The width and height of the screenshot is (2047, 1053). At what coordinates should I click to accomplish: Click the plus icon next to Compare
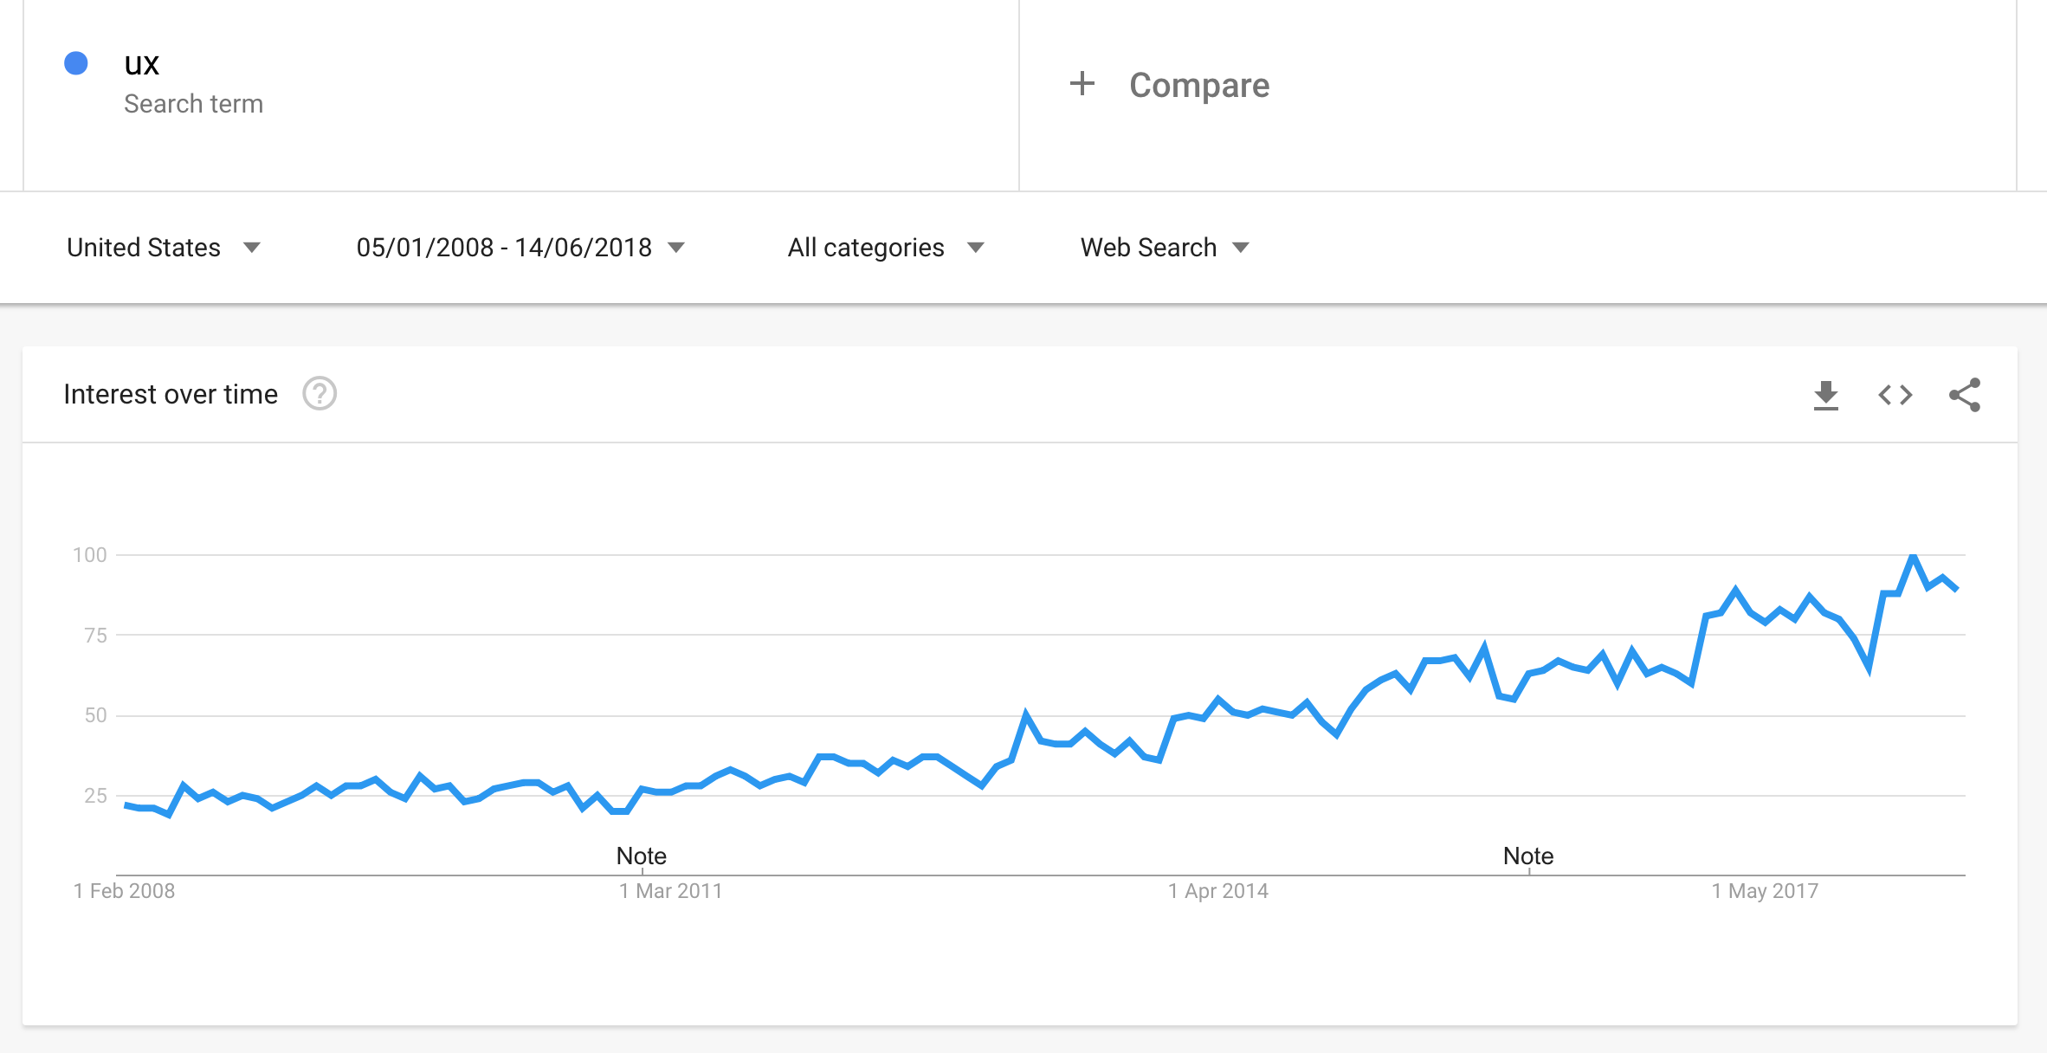(1083, 84)
